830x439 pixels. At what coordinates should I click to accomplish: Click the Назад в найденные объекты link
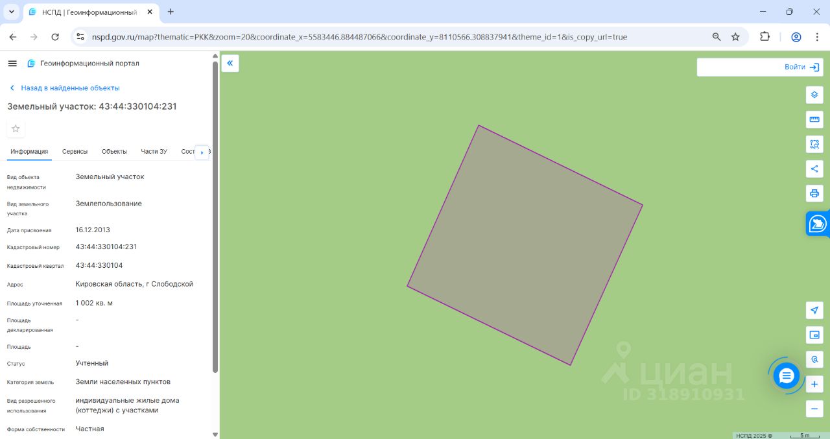tap(64, 88)
